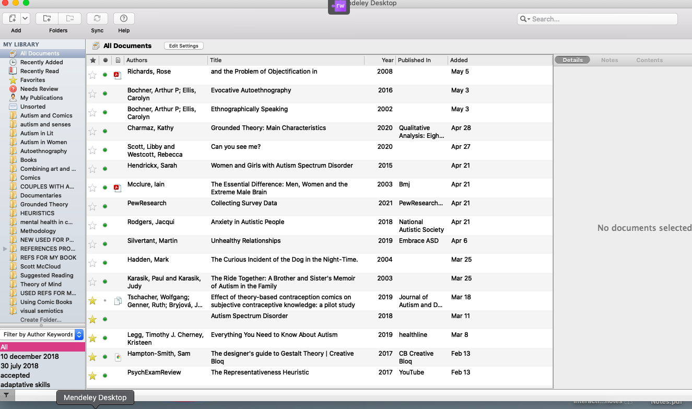
Task: Toggle the filter funnel icon at bottom left
Action: coord(6,395)
